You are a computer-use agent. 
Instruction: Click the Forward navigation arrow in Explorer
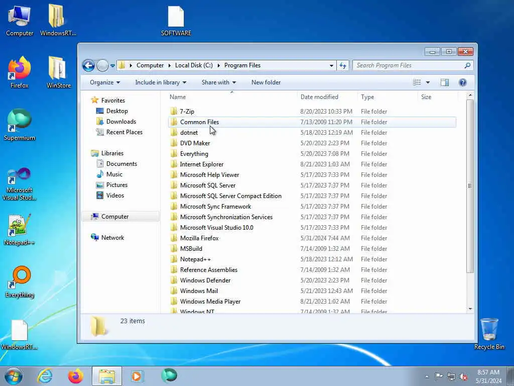pos(102,65)
